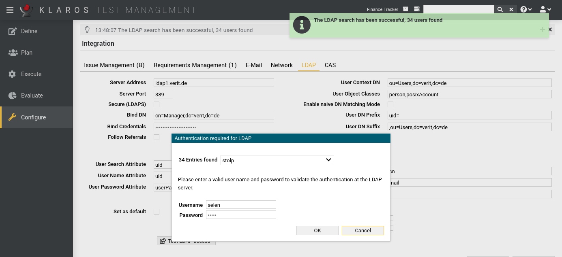Confirm the LDAP dialog with OK
This screenshot has width=562, height=257.
click(x=317, y=230)
